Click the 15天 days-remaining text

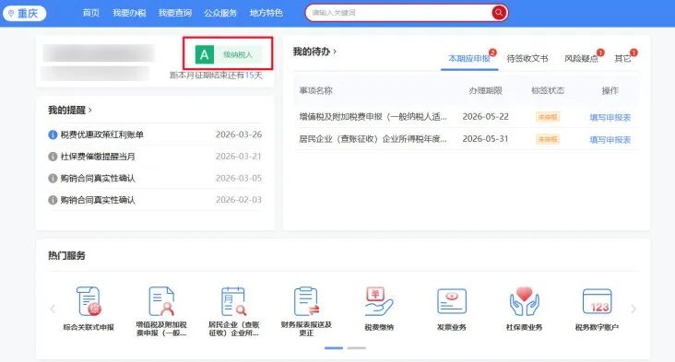(x=253, y=76)
